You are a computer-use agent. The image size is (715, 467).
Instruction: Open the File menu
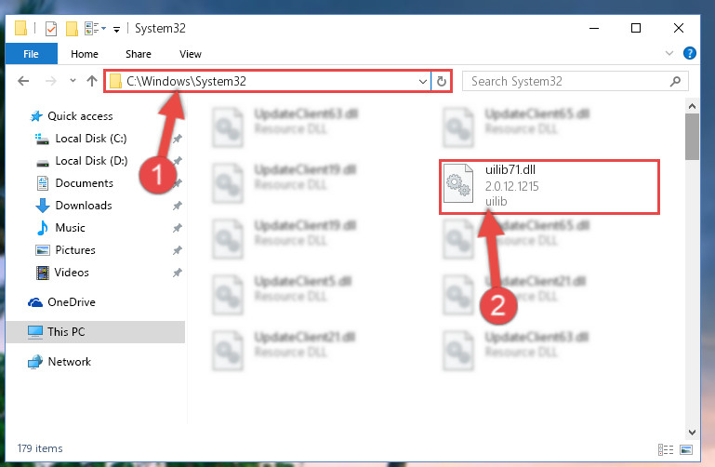click(x=31, y=54)
